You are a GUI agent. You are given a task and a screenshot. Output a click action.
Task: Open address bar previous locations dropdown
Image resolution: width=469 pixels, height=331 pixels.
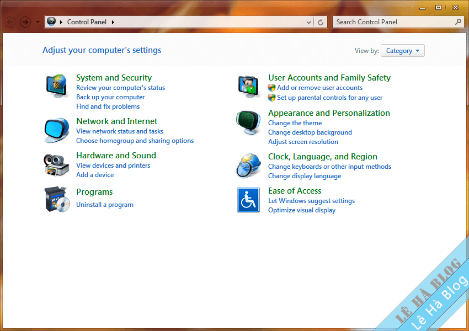click(x=308, y=22)
